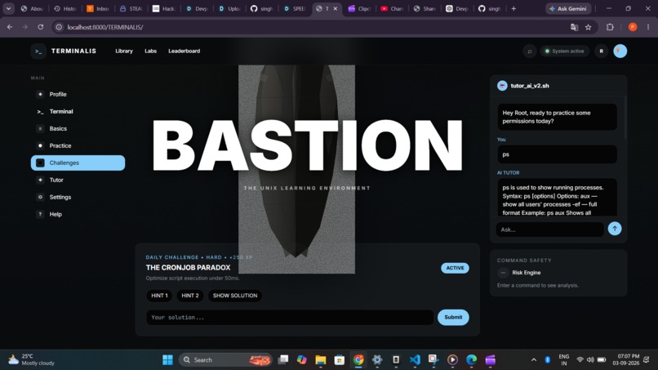
Task: Open the Windows Start menu
Action: 167,360
